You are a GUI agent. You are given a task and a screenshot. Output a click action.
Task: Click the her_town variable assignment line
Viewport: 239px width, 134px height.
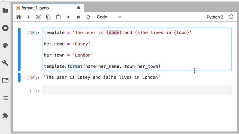(x=68, y=55)
